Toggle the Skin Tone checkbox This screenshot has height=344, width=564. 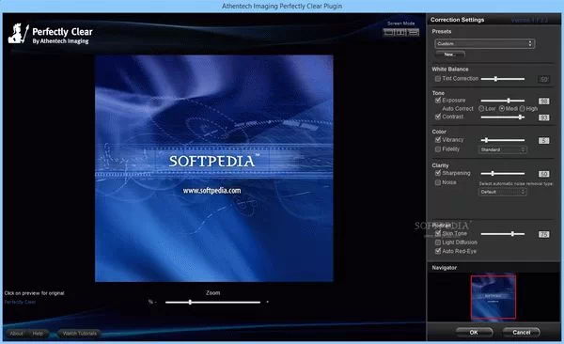tap(438, 233)
